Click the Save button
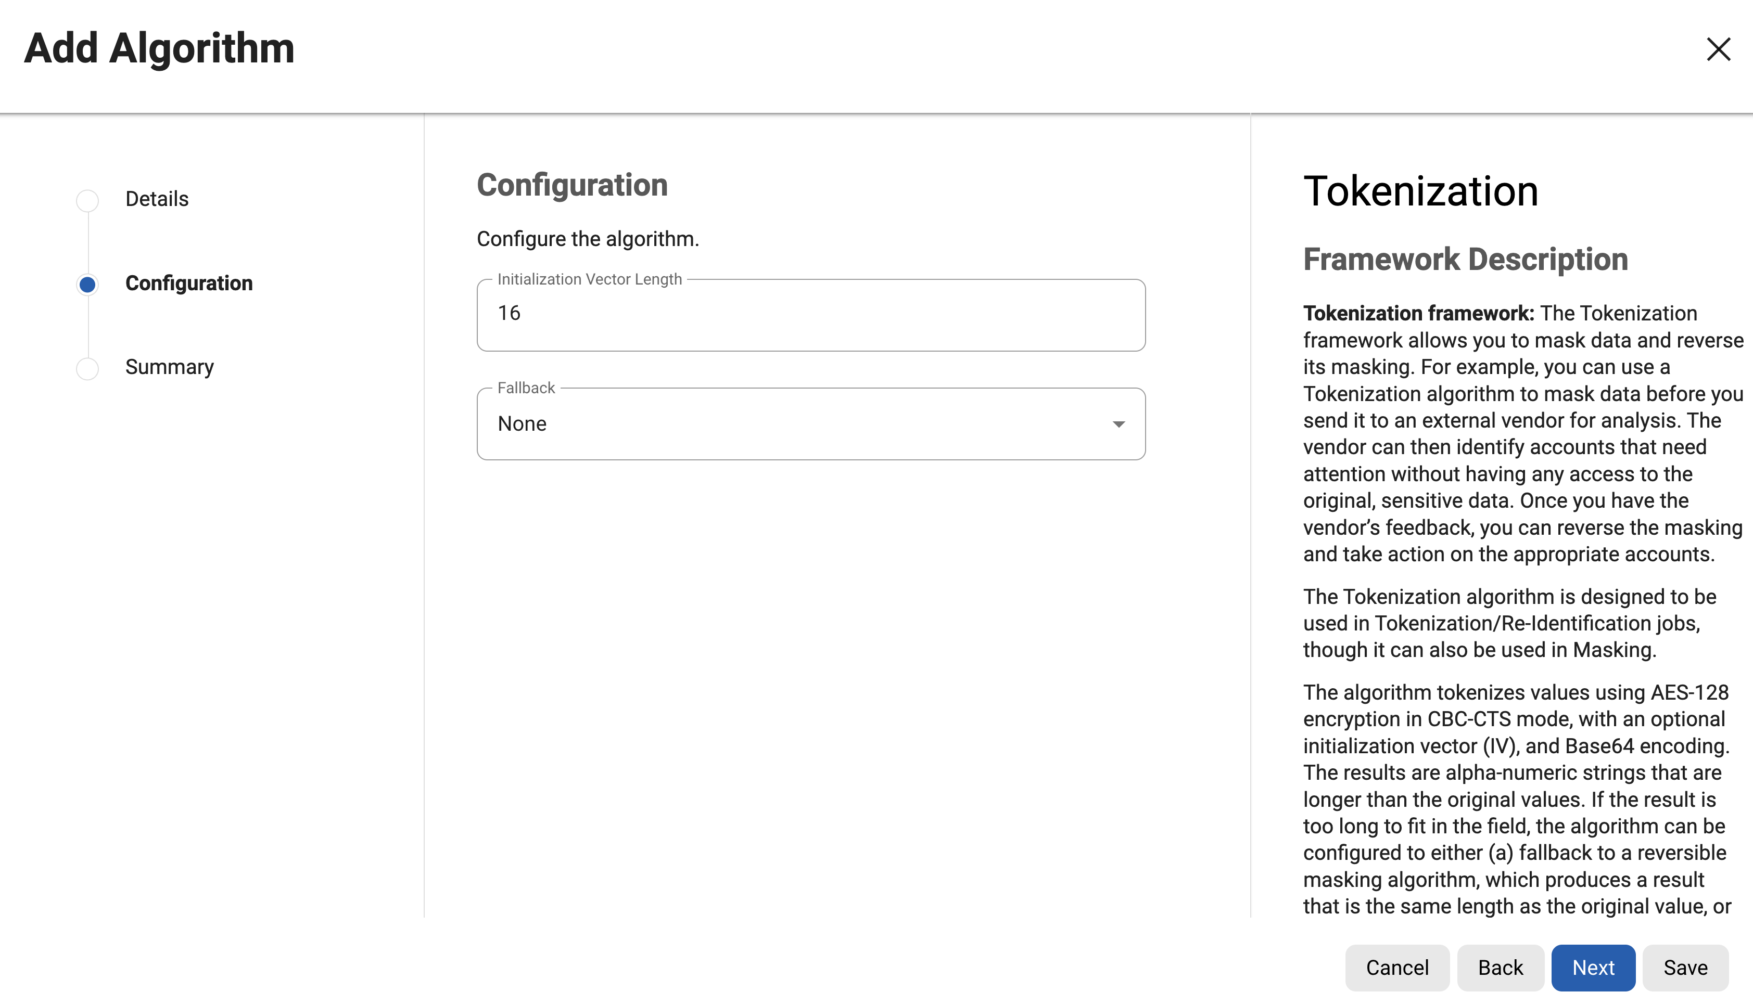Image resolution: width=1753 pixels, height=1005 pixels. coord(1685,967)
